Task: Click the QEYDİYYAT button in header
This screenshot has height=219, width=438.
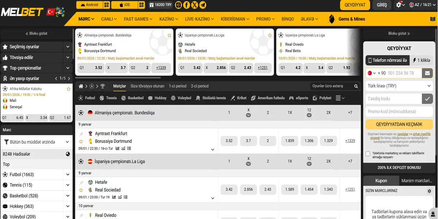Action: (355, 5)
